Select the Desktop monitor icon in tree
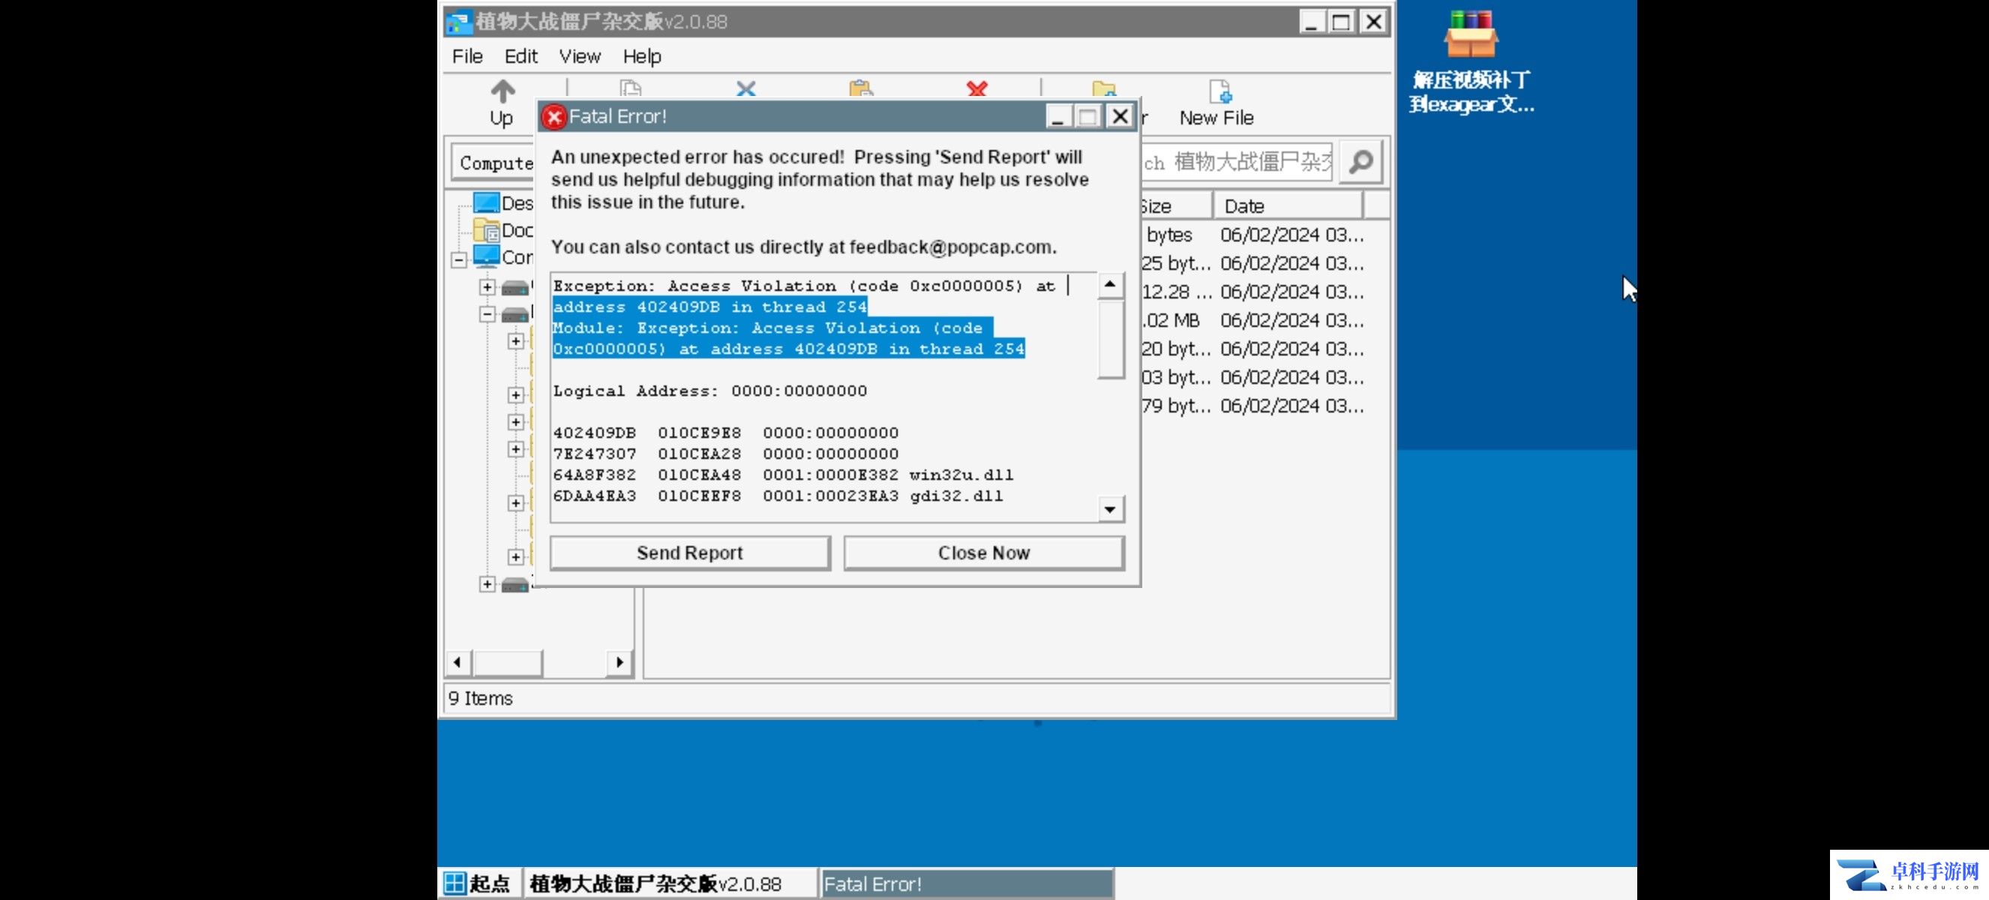Viewport: 1989px width, 900px height. click(x=487, y=203)
